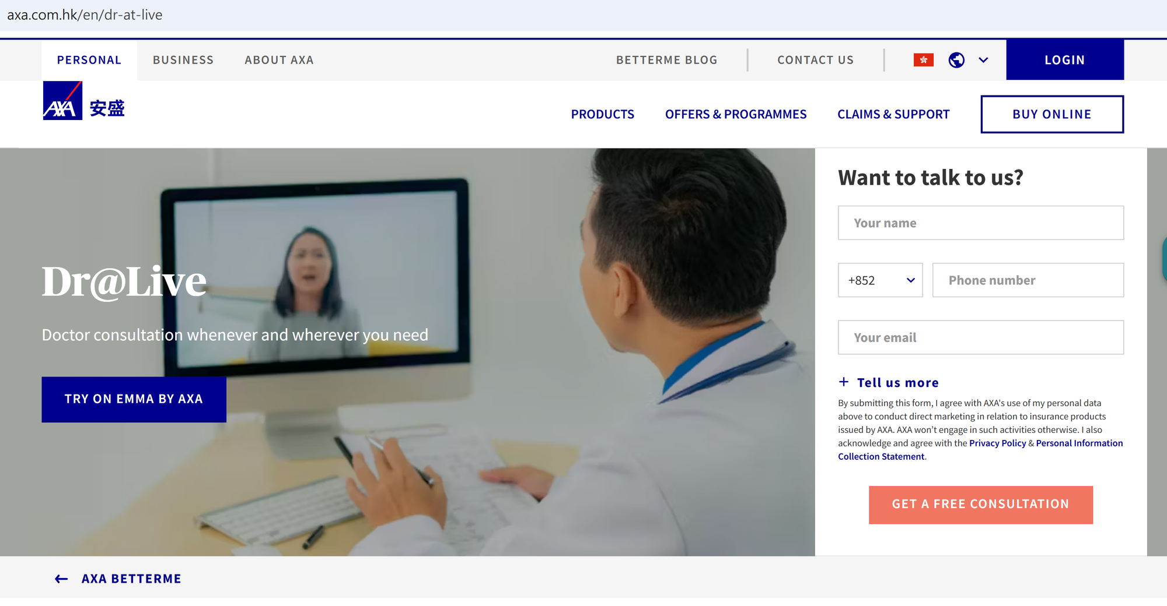Open Personal Information Collection Statement link
Viewport: 1167px width, 606px height.
980,450
